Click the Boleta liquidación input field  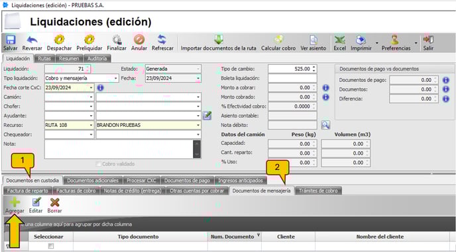tap(292, 79)
